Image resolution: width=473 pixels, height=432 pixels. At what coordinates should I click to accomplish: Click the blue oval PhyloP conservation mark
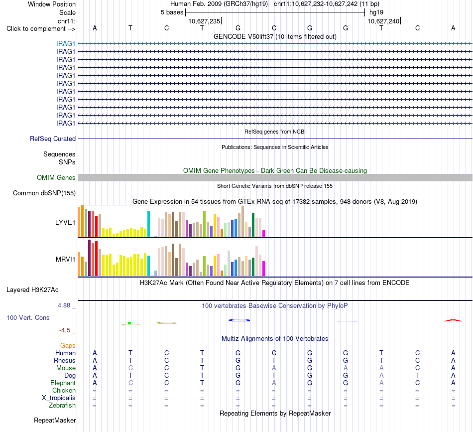click(x=239, y=320)
